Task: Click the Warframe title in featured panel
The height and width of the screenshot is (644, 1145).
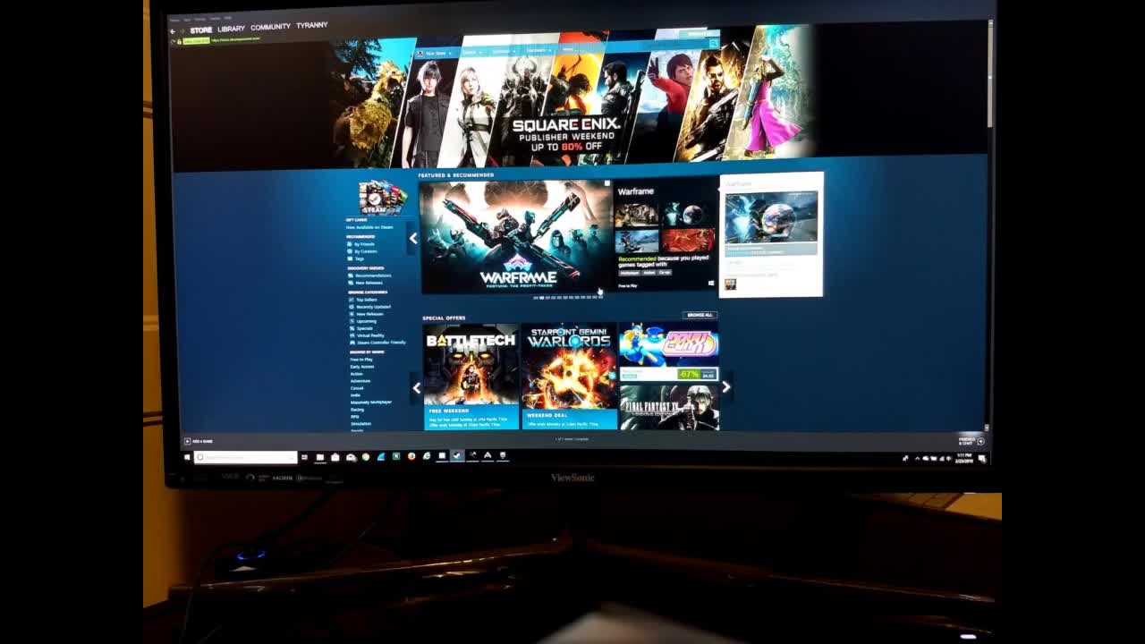Action: pos(635,191)
